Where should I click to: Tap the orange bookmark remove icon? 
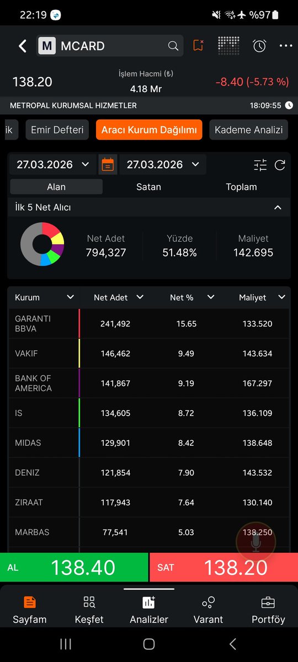tap(199, 46)
